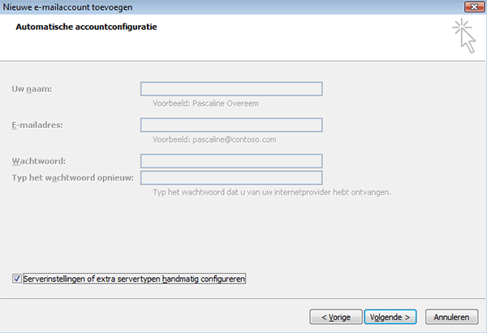Click the E-mailadres label

pyautogui.click(x=38, y=125)
